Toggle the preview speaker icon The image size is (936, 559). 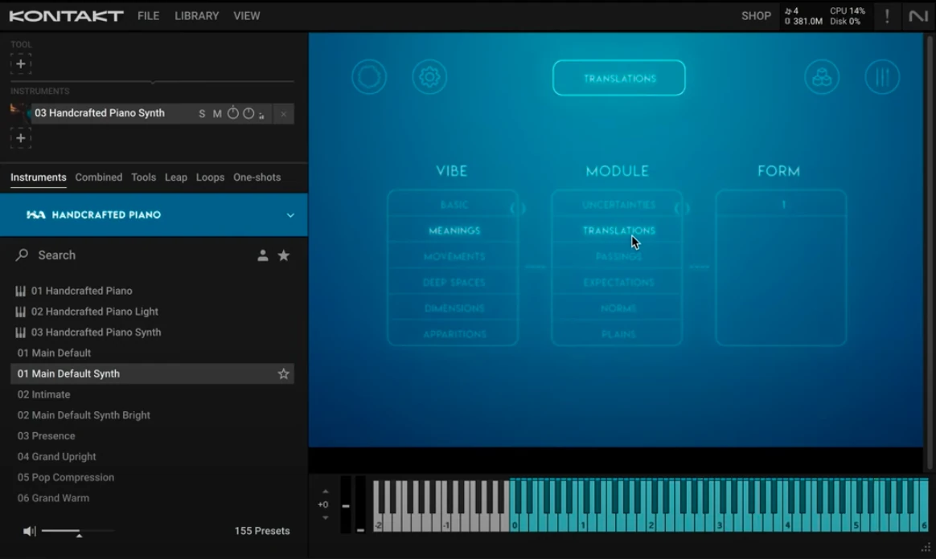tap(29, 531)
